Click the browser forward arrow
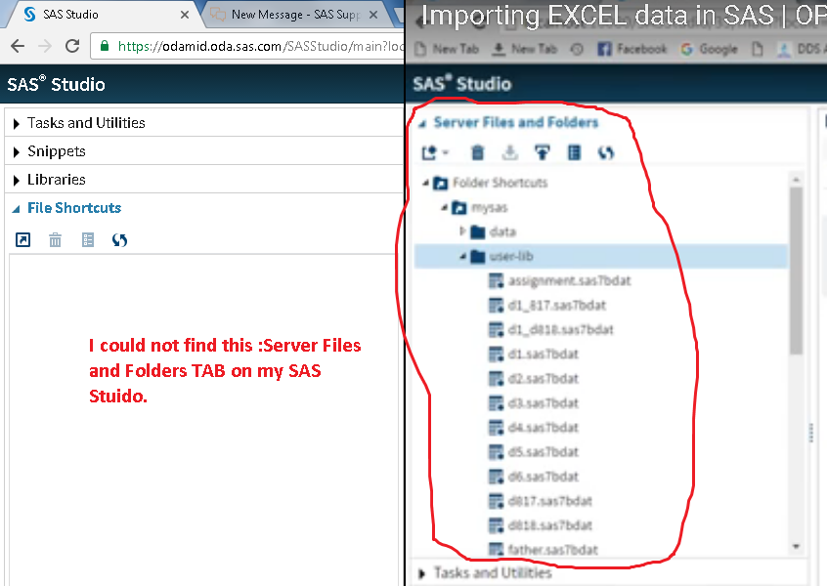 pos(45,46)
